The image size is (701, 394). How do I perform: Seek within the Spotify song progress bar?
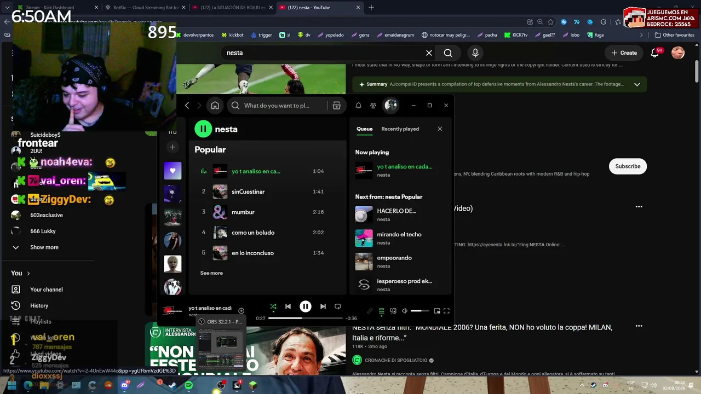[306, 318]
